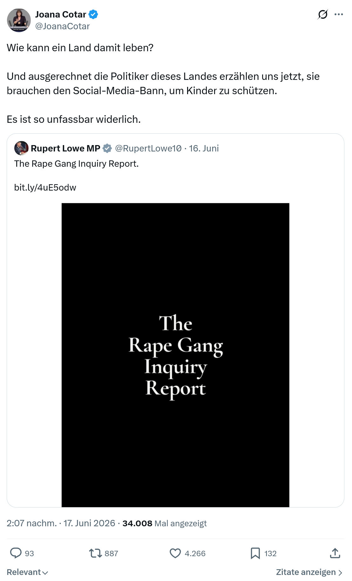Open the three-dot more options menu
Viewport: 352px width, 581px height.
[x=339, y=14]
